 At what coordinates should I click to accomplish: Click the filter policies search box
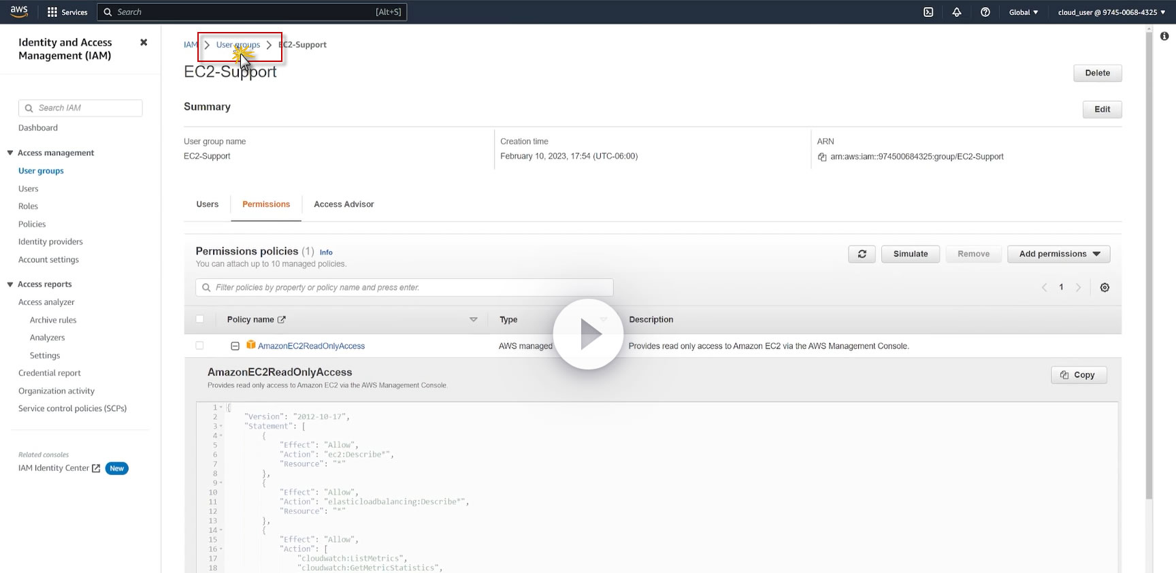point(404,288)
